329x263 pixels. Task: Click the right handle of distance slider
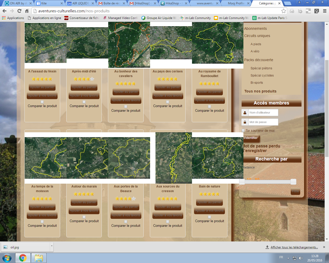coord(293,182)
